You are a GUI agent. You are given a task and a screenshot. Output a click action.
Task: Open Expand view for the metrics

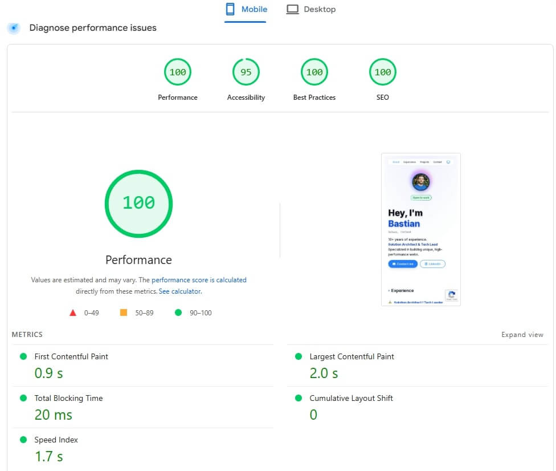(522, 335)
